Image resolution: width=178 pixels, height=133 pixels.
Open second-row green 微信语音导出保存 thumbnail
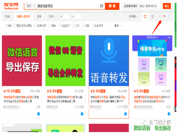[x=152, y=128]
